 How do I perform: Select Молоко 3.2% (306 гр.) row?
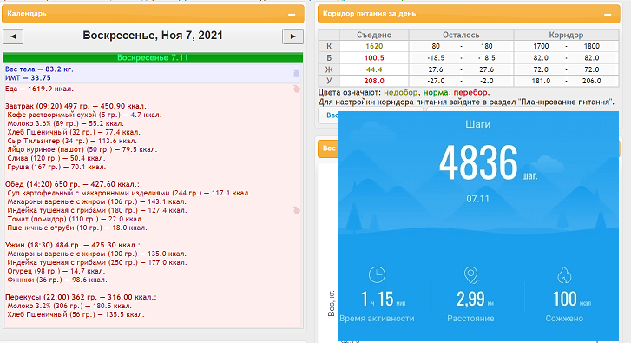pyautogui.click(x=69, y=306)
